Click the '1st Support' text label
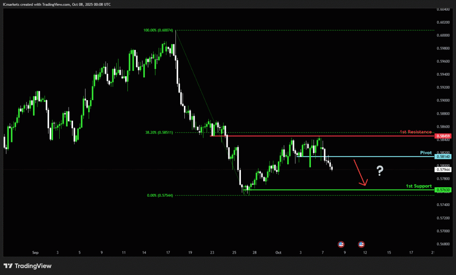 point(419,186)
